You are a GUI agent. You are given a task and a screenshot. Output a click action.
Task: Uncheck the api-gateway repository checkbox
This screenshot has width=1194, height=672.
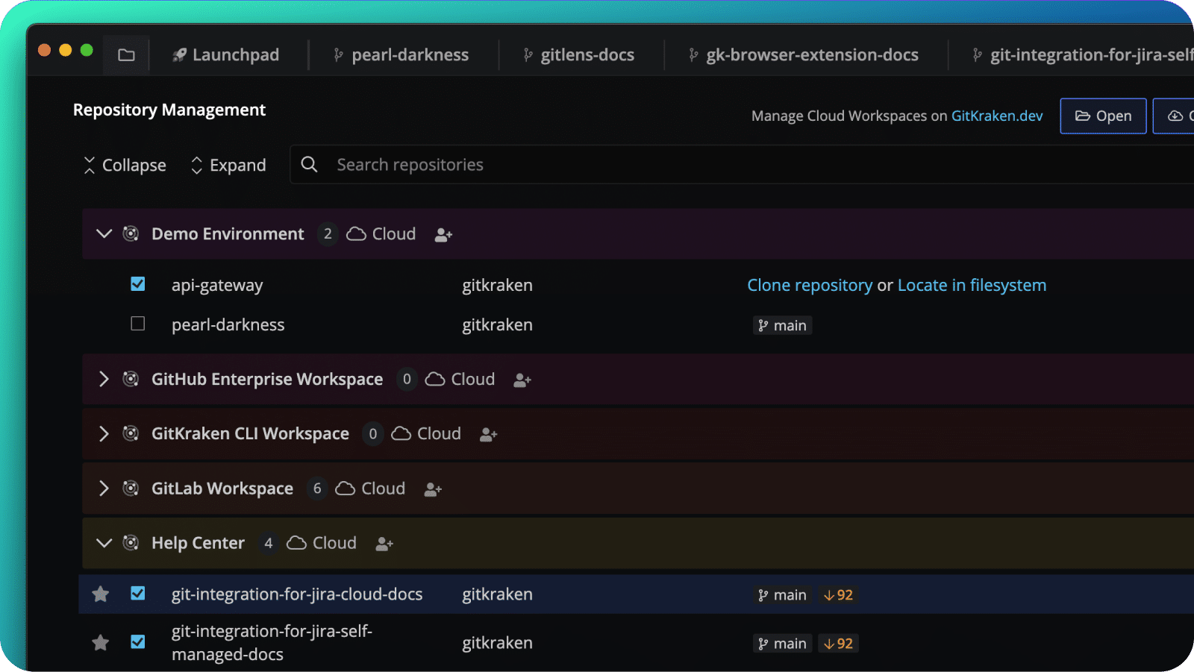[x=138, y=284]
